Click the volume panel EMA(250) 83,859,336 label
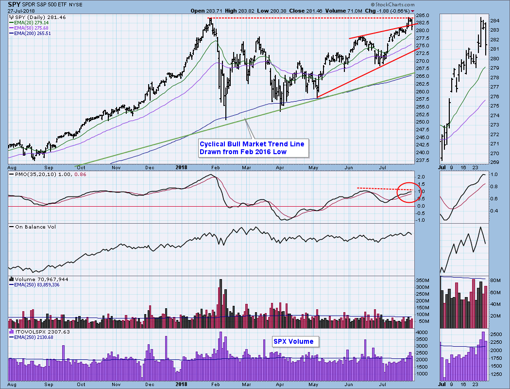The width and height of the screenshot is (510, 389). (34, 285)
